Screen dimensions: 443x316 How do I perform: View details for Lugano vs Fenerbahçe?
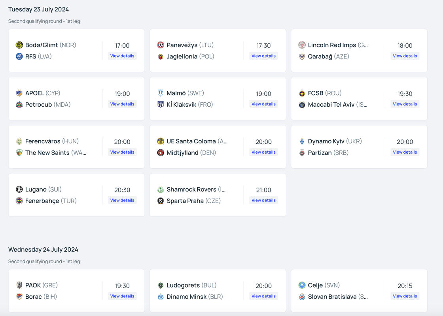point(122,200)
